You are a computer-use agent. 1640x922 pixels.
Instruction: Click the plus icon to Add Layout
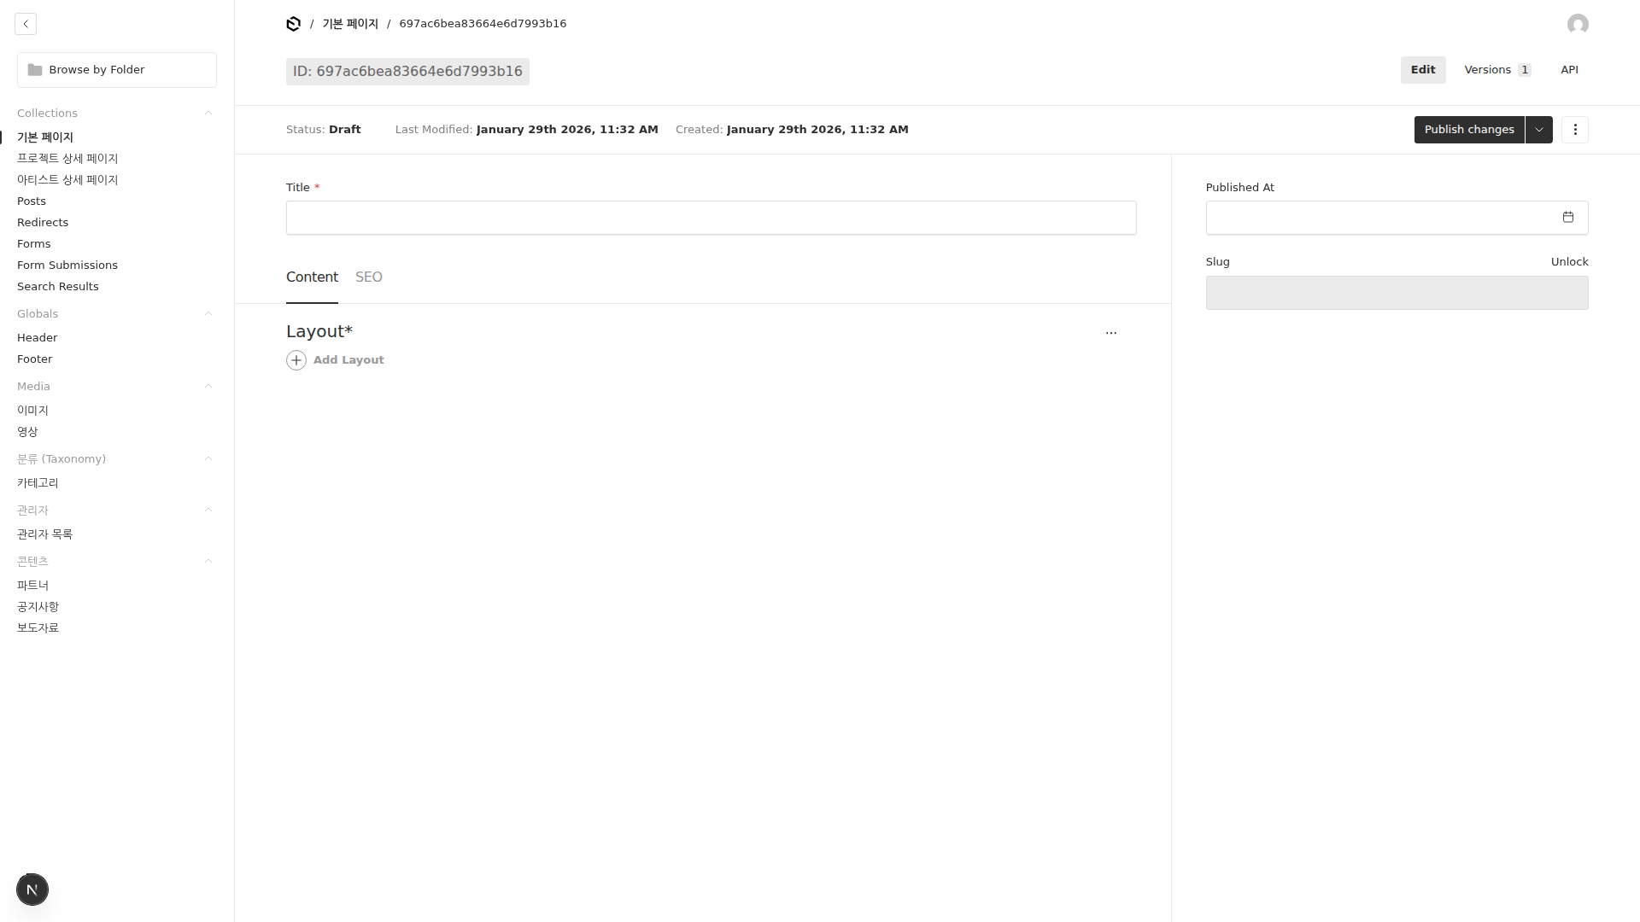(x=296, y=360)
